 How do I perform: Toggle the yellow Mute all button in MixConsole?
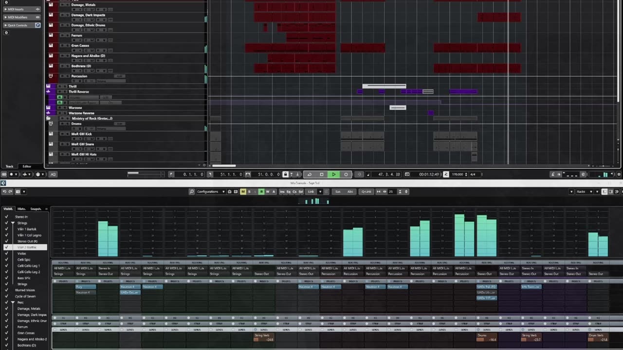(243, 192)
